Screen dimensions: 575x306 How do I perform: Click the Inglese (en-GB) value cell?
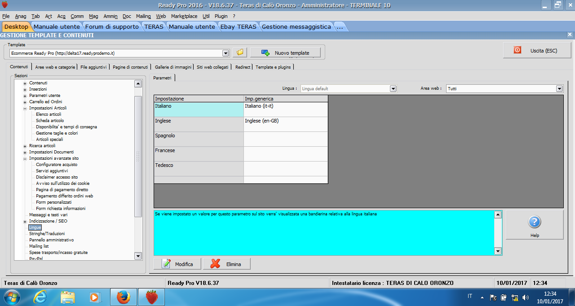point(286,124)
